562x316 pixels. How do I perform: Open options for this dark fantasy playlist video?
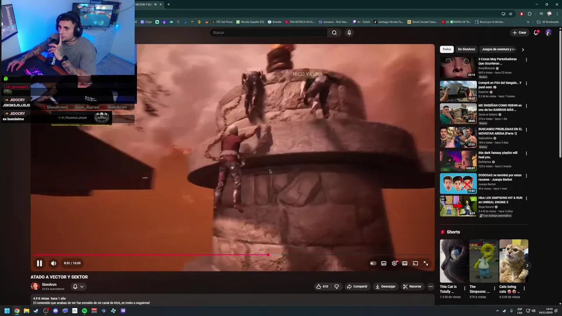(x=526, y=154)
